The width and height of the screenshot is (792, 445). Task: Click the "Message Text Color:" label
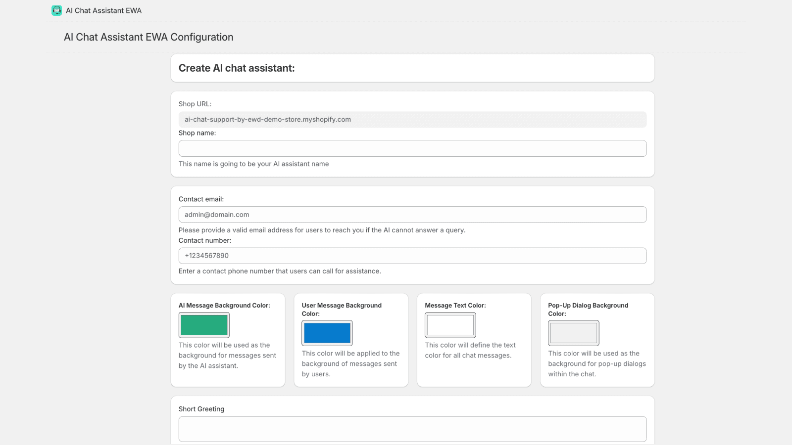[455, 306]
